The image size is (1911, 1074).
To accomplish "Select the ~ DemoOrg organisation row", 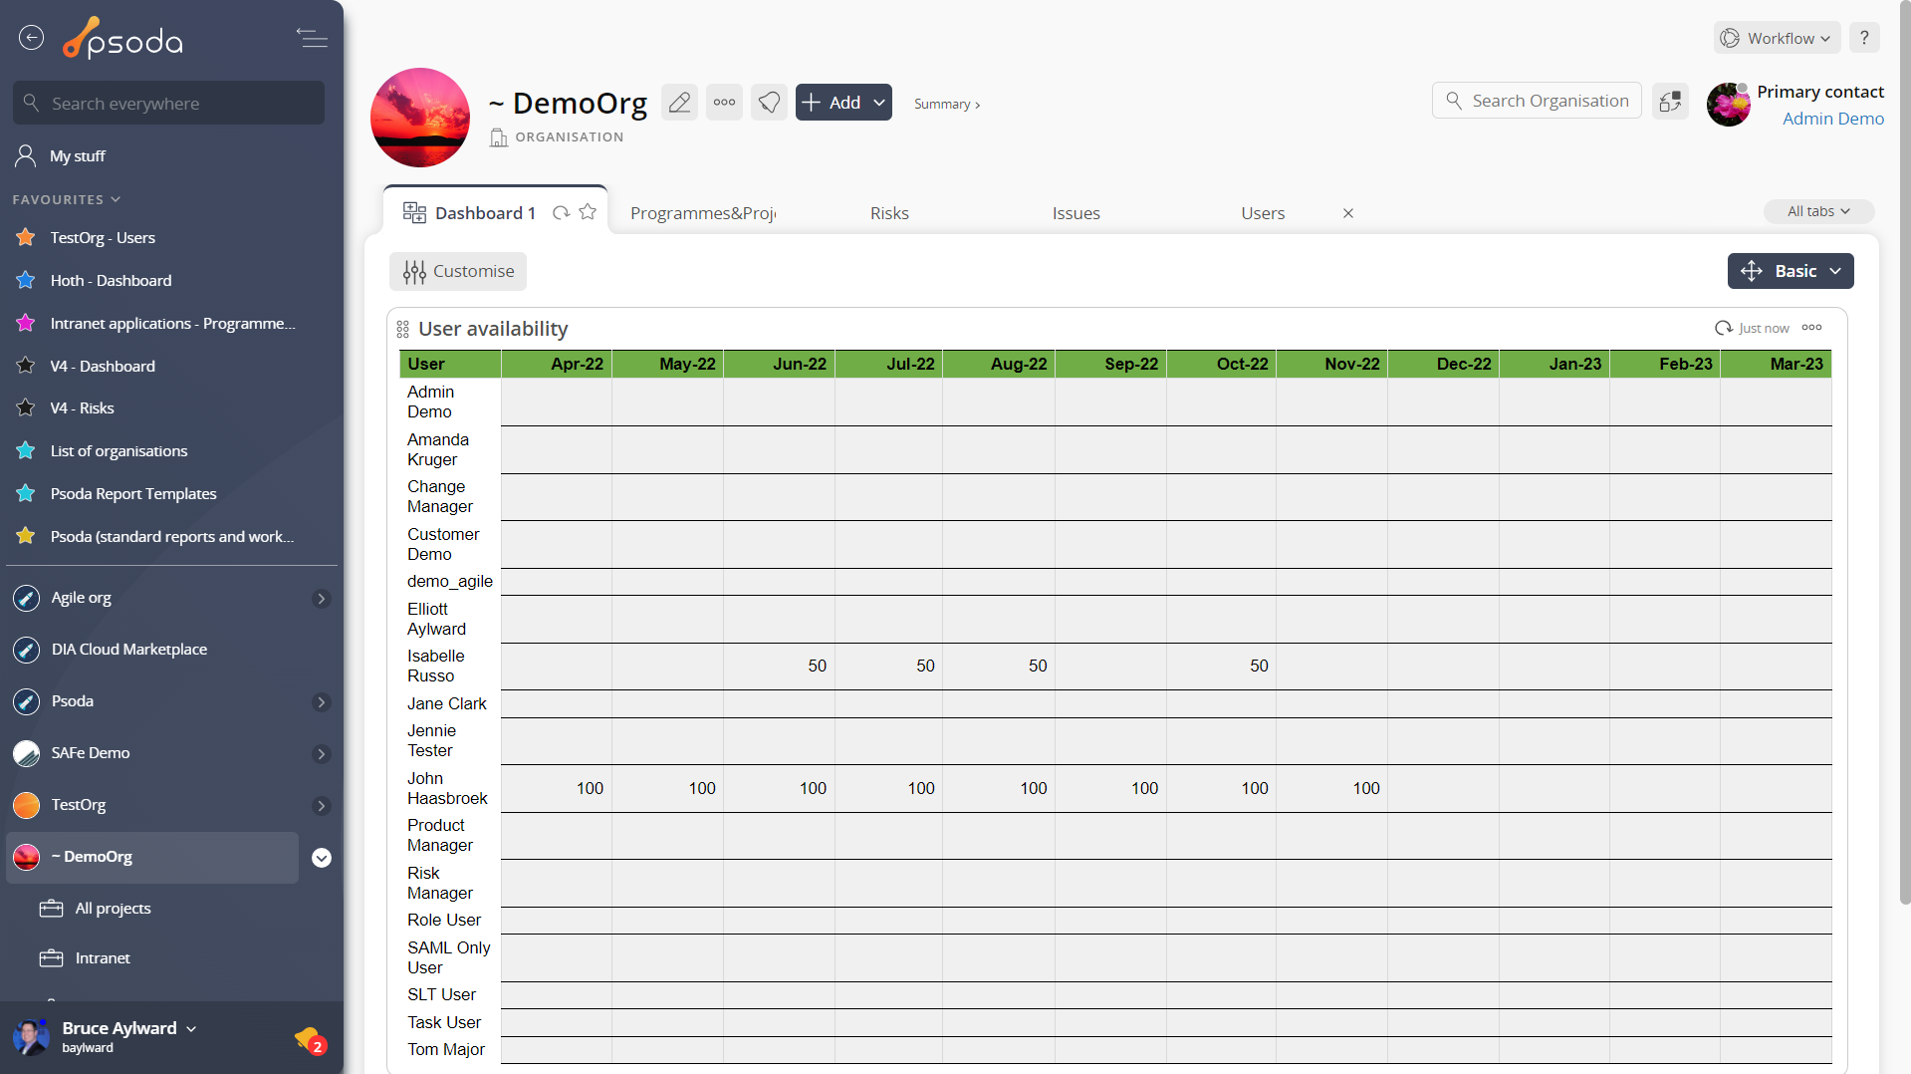I will point(153,857).
